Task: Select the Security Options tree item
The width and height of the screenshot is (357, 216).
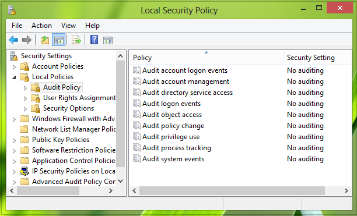Action: coord(68,108)
